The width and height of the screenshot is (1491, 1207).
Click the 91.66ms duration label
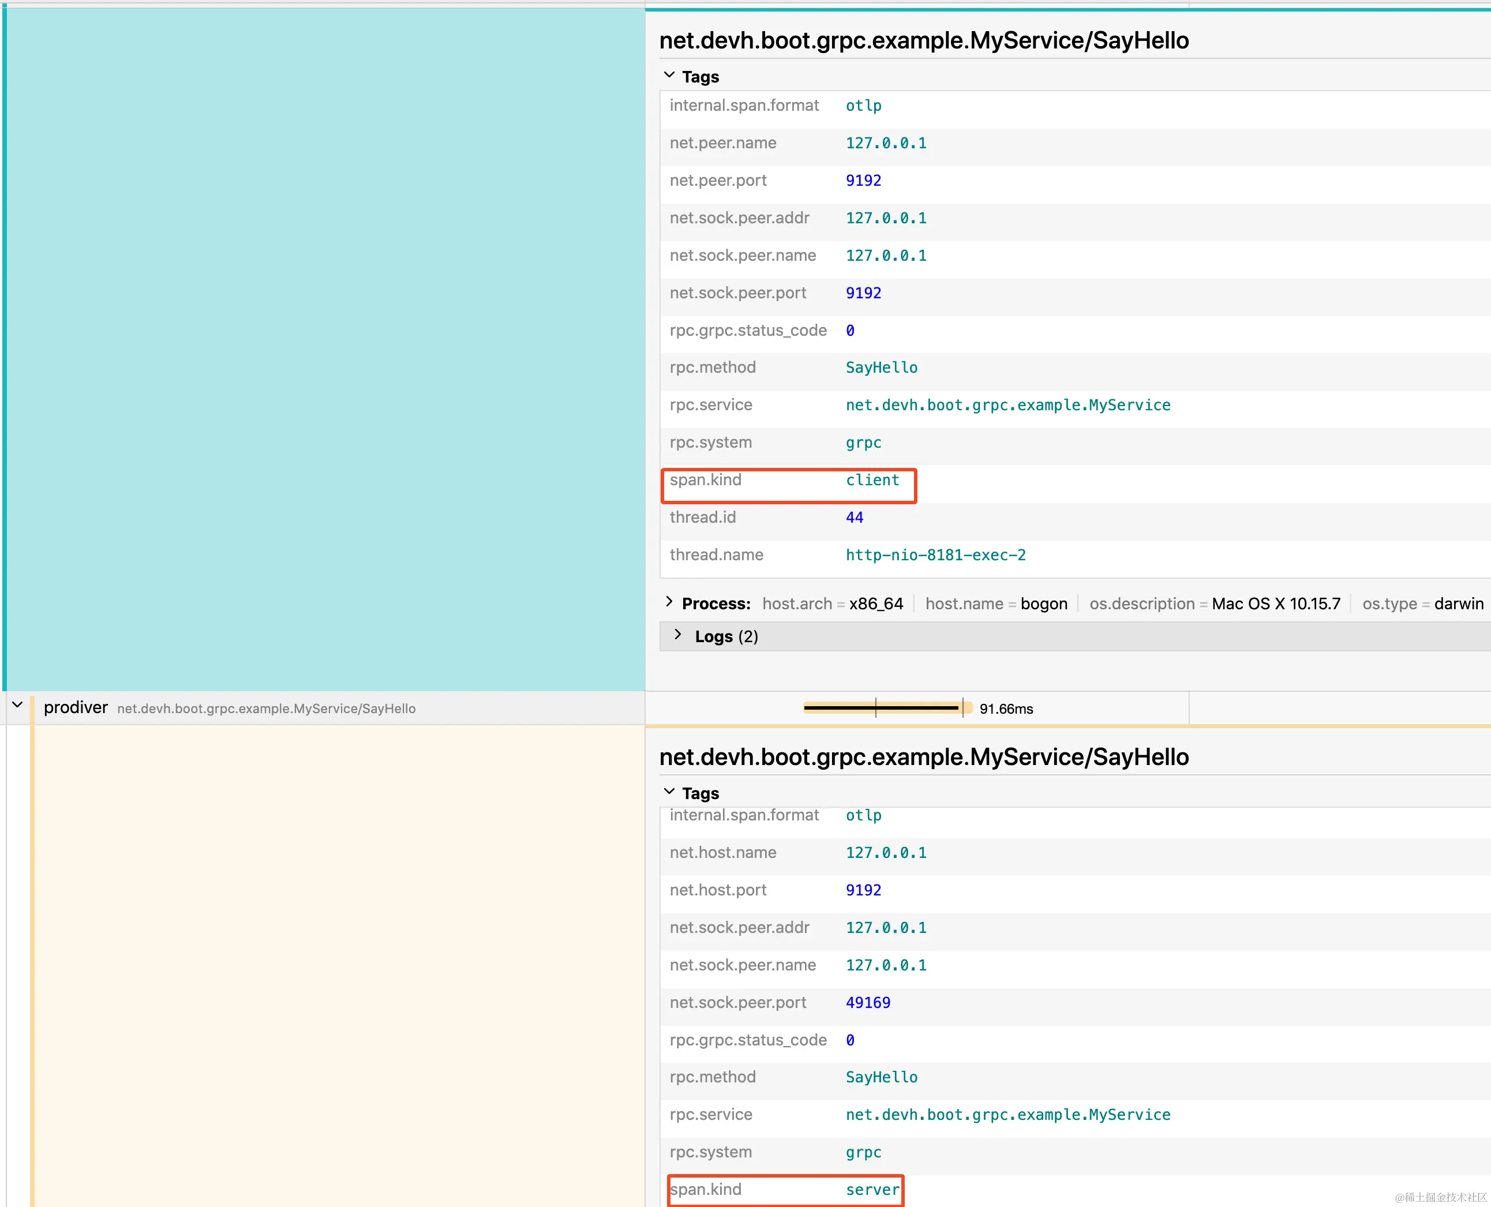point(1006,709)
